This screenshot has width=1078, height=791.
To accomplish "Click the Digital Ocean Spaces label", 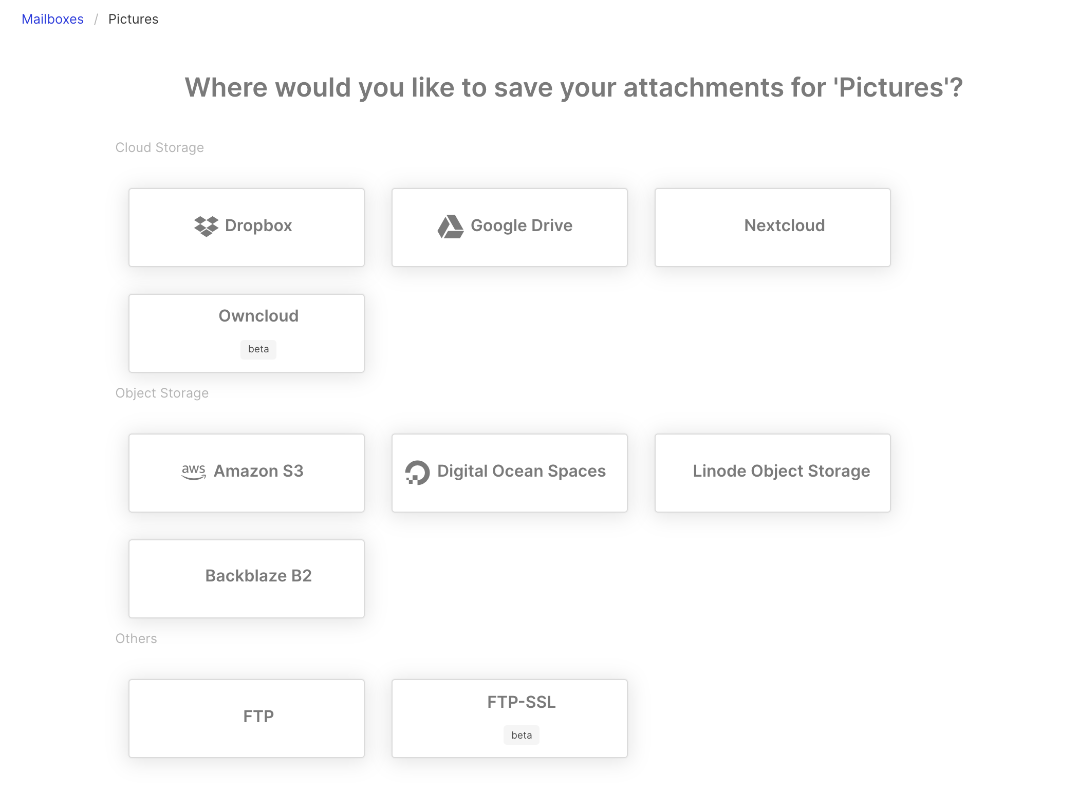I will [x=522, y=471].
